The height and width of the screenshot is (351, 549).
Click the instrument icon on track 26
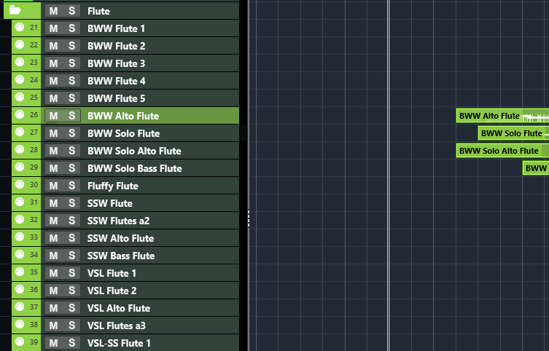tap(20, 116)
